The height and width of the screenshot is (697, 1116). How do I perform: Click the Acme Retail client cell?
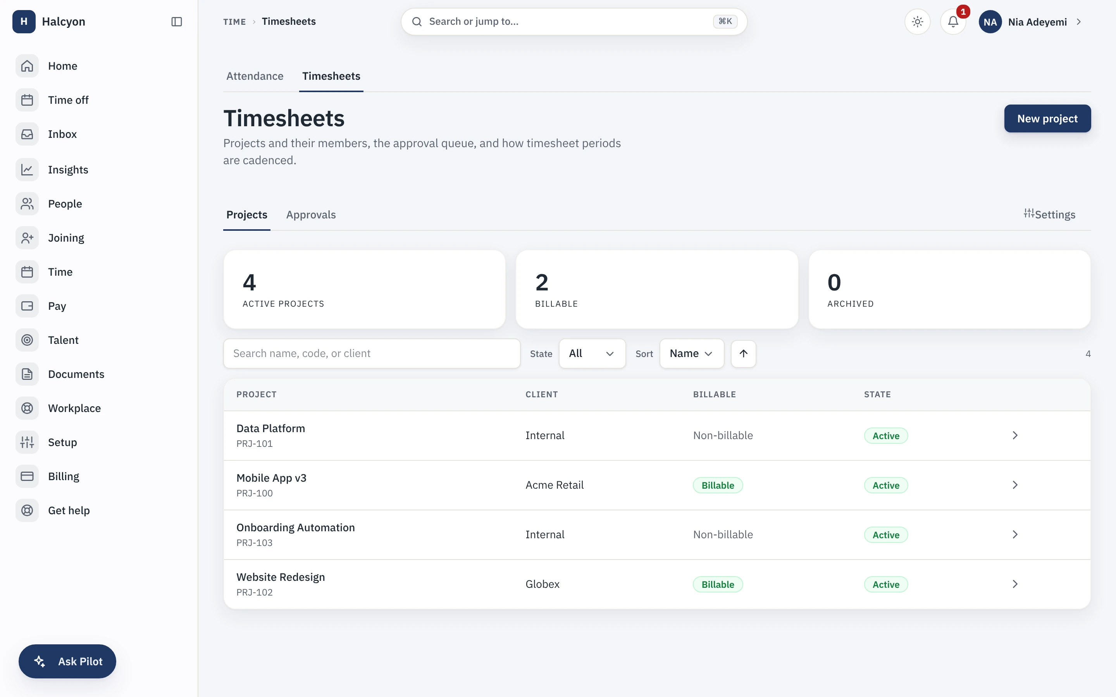pyautogui.click(x=554, y=485)
